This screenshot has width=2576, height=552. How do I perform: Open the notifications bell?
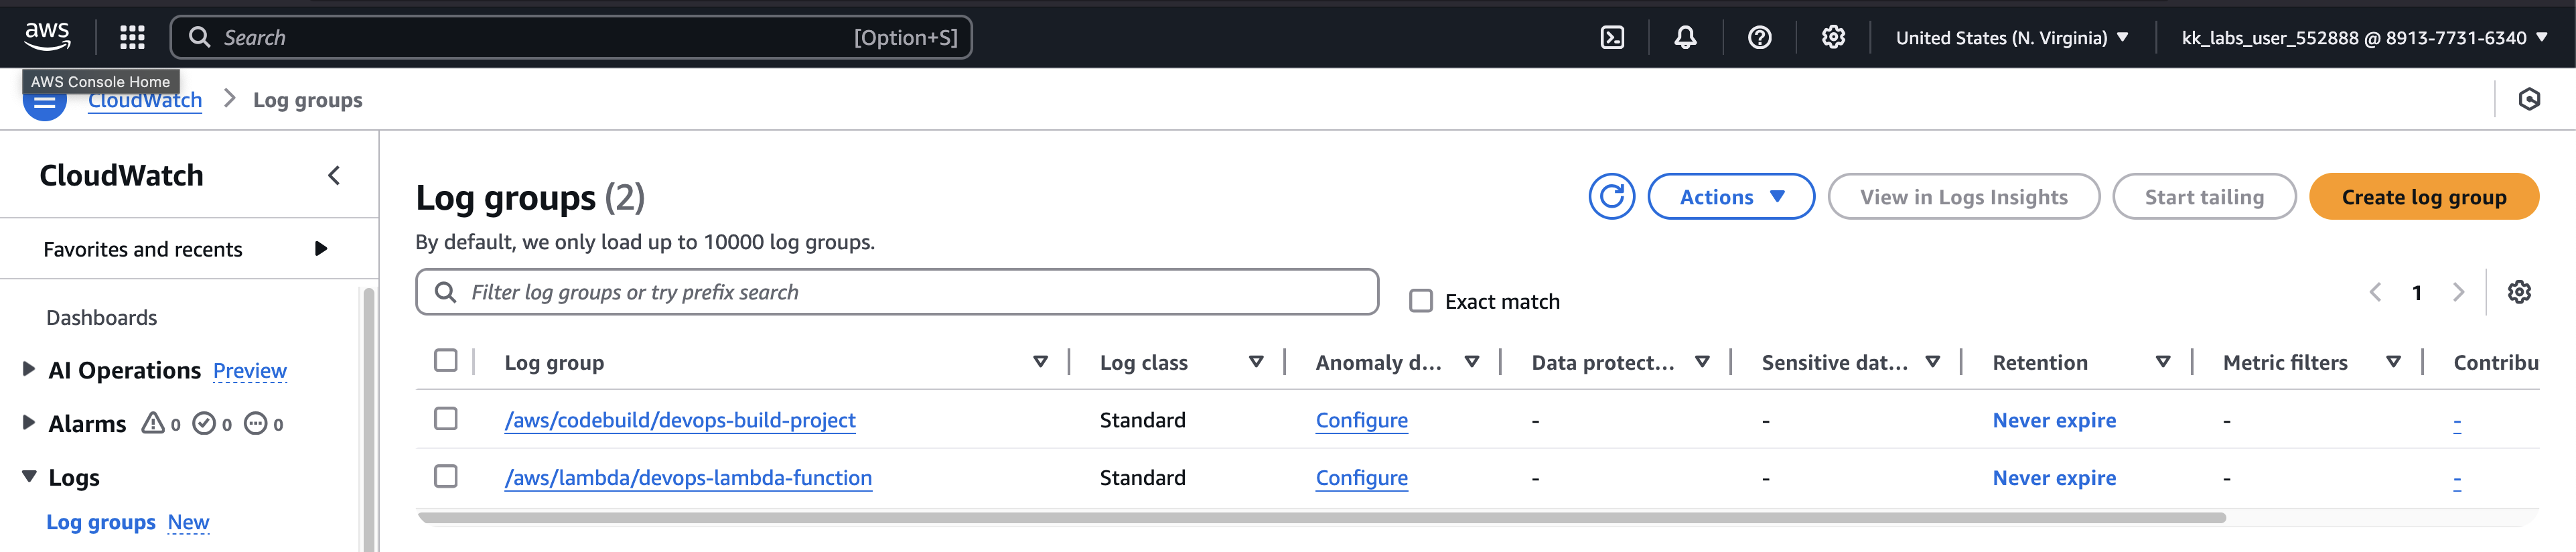pos(1685,38)
